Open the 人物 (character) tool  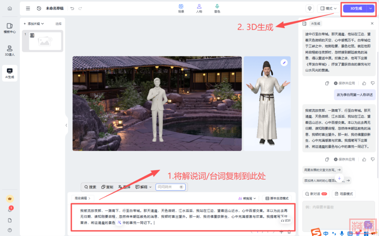pyautogui.click(x=199, y=8)
